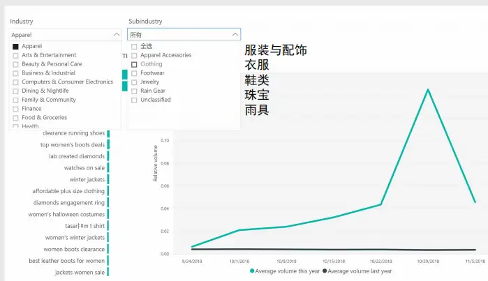Tick the 全选 select-all checkbox
The height and width of the screenshot is (281, 488).
coord(134,47)
